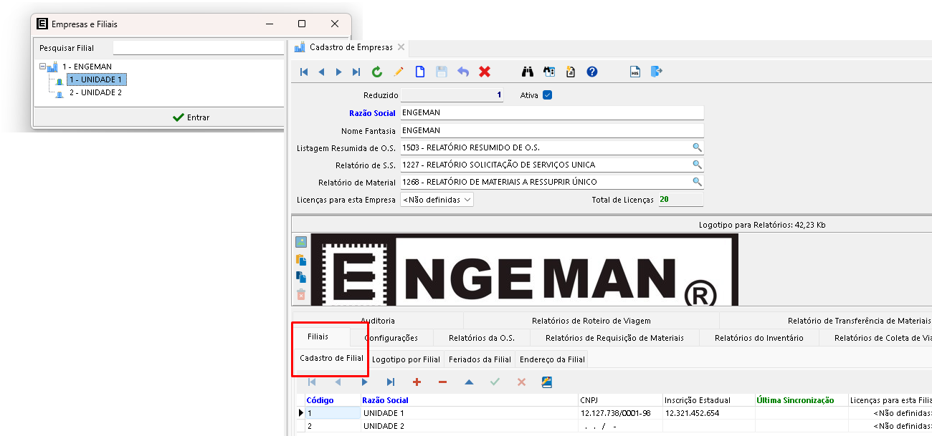The height and width of the screenshot is (436, 932).
Task: Click the Pesquisar Filial search field
Action: tap(198, 48)
